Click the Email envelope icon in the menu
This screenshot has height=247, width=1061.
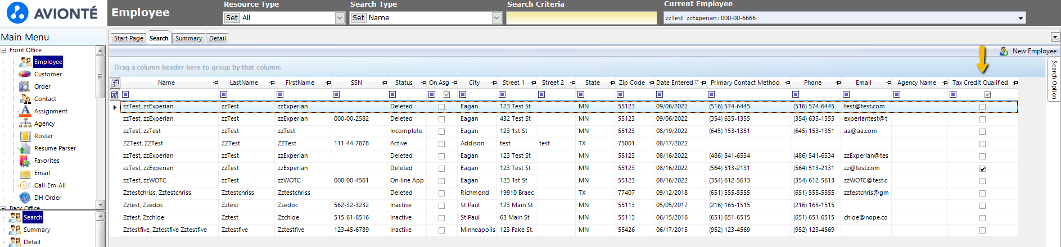(25, 173)
